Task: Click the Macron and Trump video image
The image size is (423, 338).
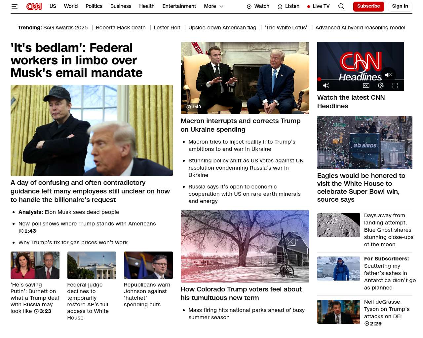Action: click(x=245, y=78)
